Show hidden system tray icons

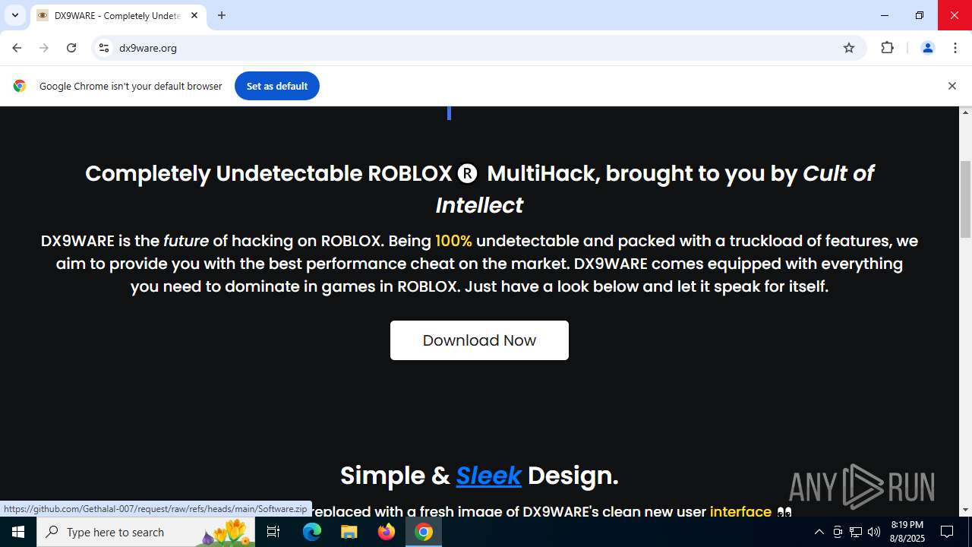click(x=819, y=532)
